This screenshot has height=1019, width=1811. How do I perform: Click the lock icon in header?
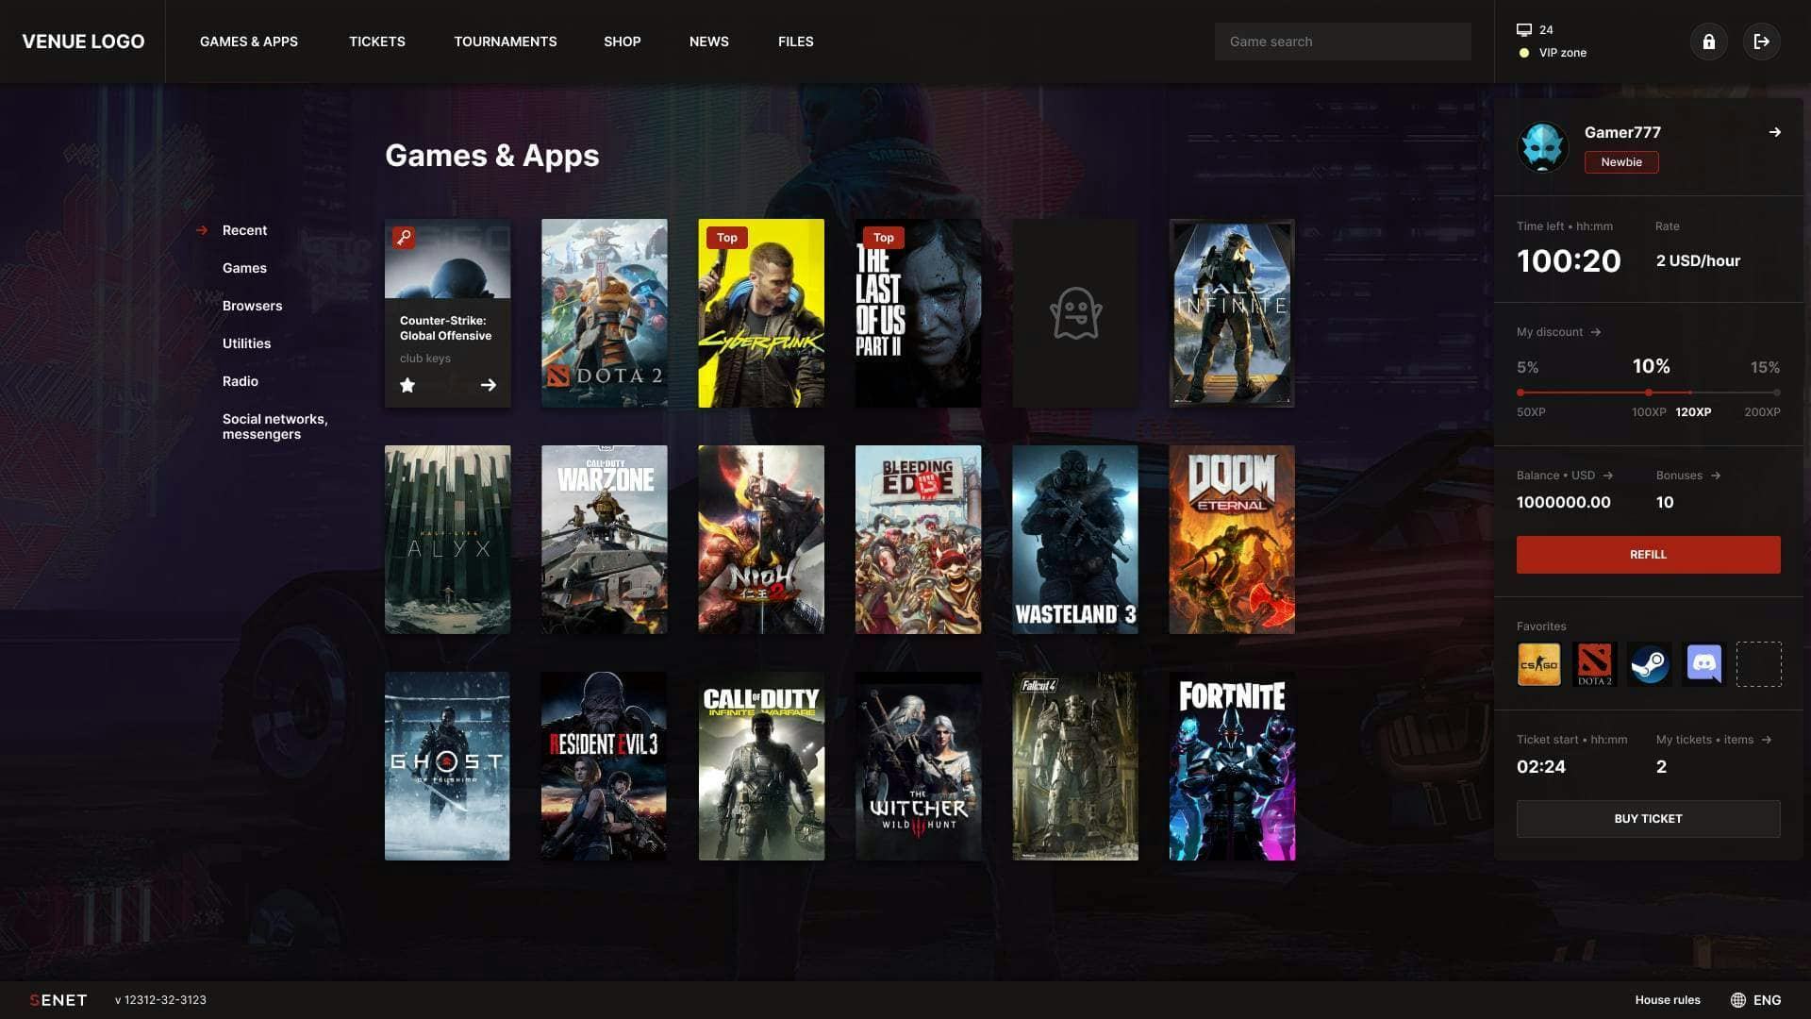(1708, 42)
